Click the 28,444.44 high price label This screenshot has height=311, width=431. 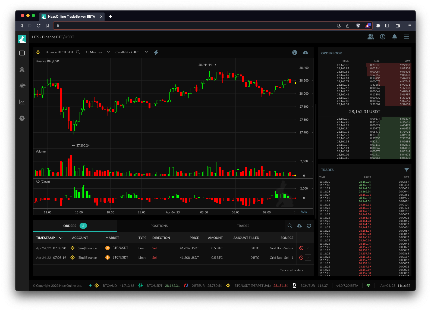[205, 65]
